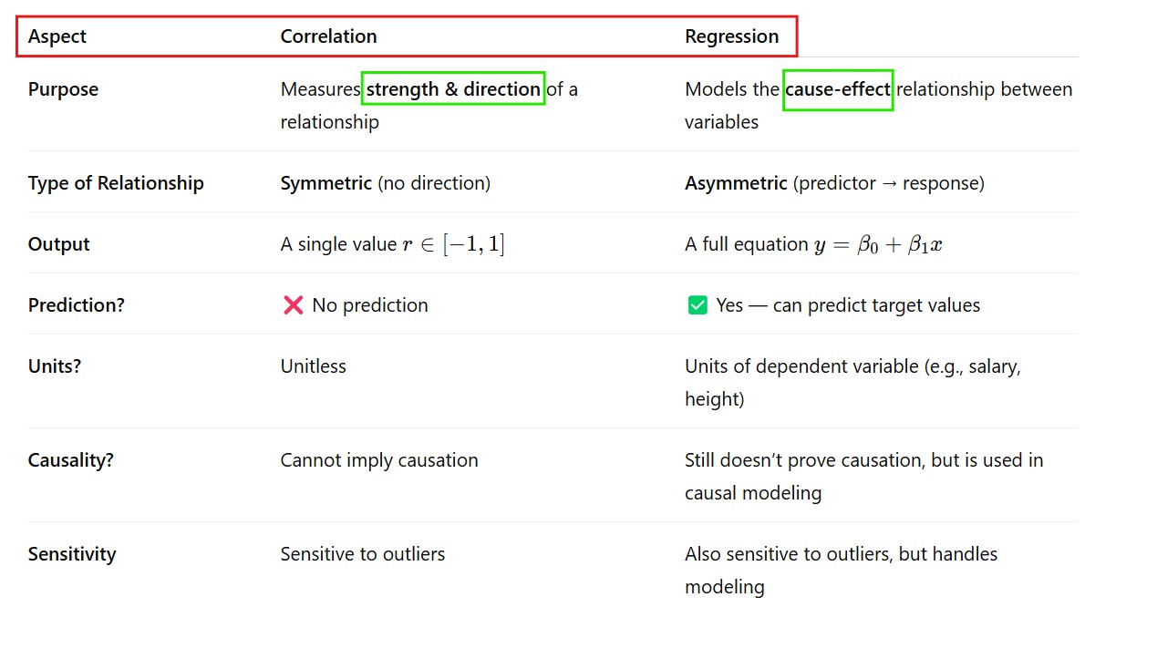Select the Output row label
Screen dimensions: 1157x659
click(x=58, y=244)
